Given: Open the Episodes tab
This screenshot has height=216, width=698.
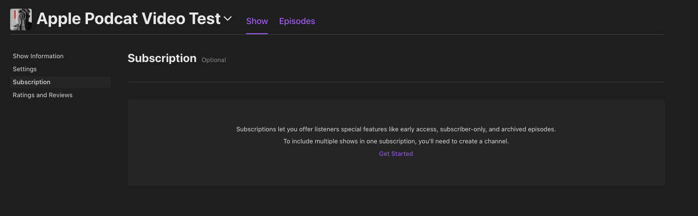Looking at the screenshot, I should pyautogui.click(x=297, y=21).
